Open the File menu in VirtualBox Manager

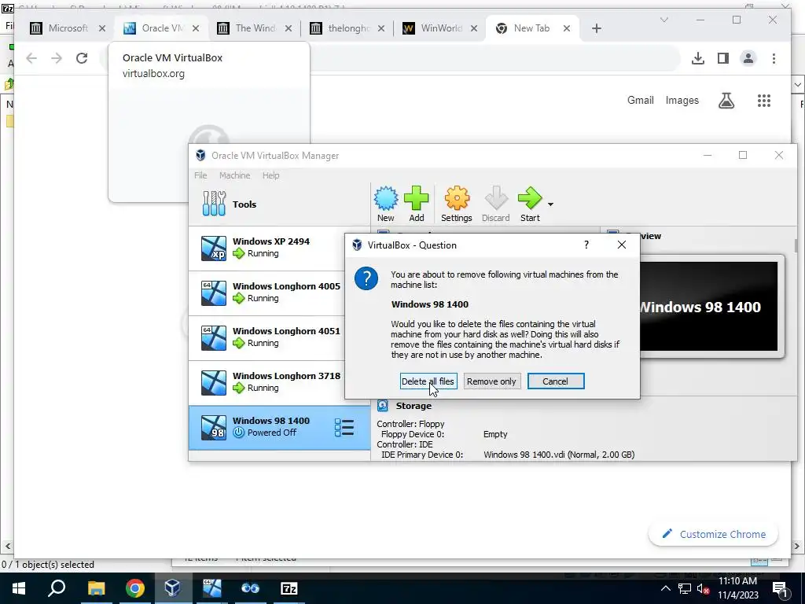[200, 175]
